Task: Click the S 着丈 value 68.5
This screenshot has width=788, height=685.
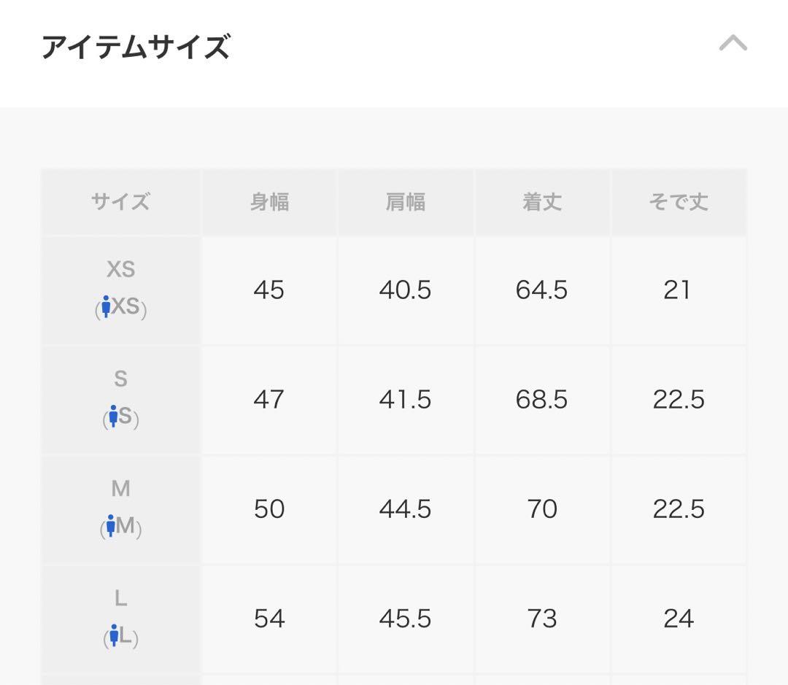Action: click(x=541, y=400)
